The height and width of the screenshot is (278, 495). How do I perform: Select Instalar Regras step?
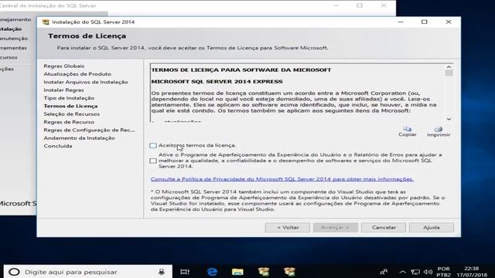tap(63, 90)
